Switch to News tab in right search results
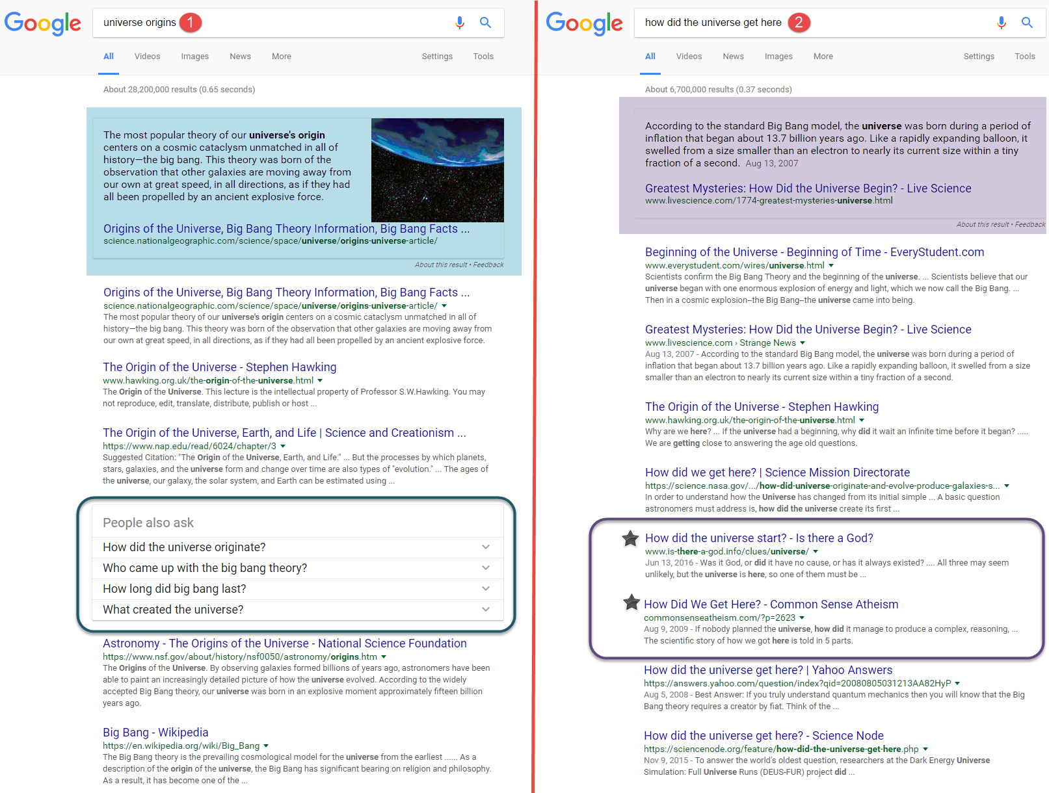This screenshot has width=1049, height=793. pyautogui.click(x=733, y=57)
